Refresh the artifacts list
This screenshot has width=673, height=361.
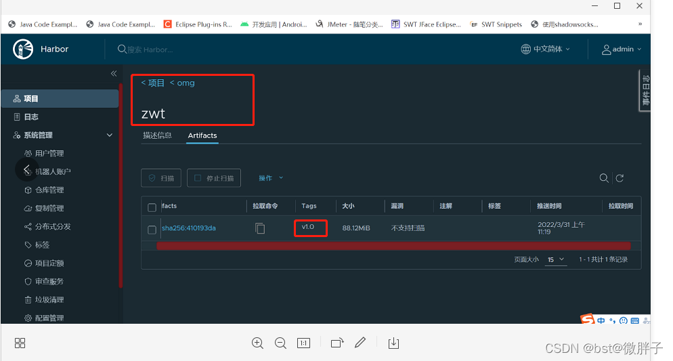(x=619, y=178)
